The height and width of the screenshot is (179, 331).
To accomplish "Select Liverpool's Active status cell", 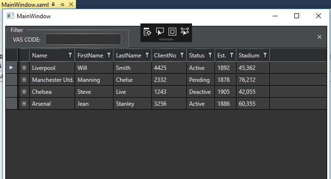I will [x=201, y=67].
